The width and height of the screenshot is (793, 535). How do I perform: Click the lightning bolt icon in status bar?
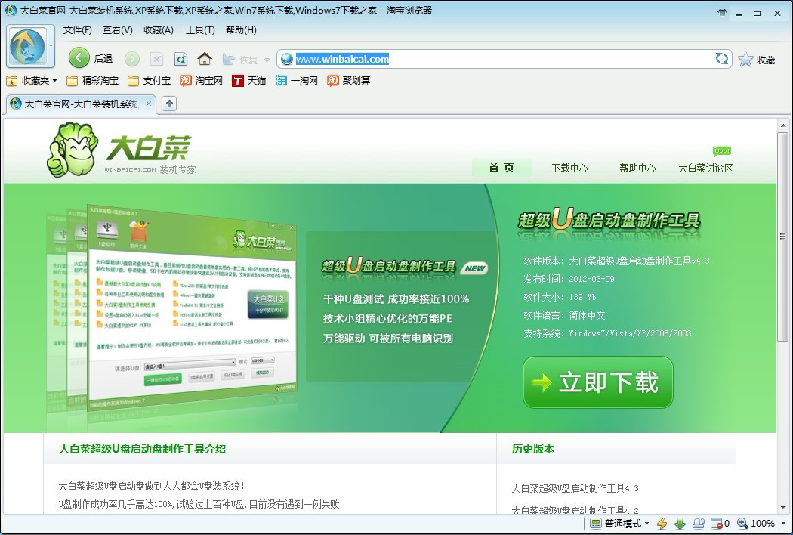point(662,524)
